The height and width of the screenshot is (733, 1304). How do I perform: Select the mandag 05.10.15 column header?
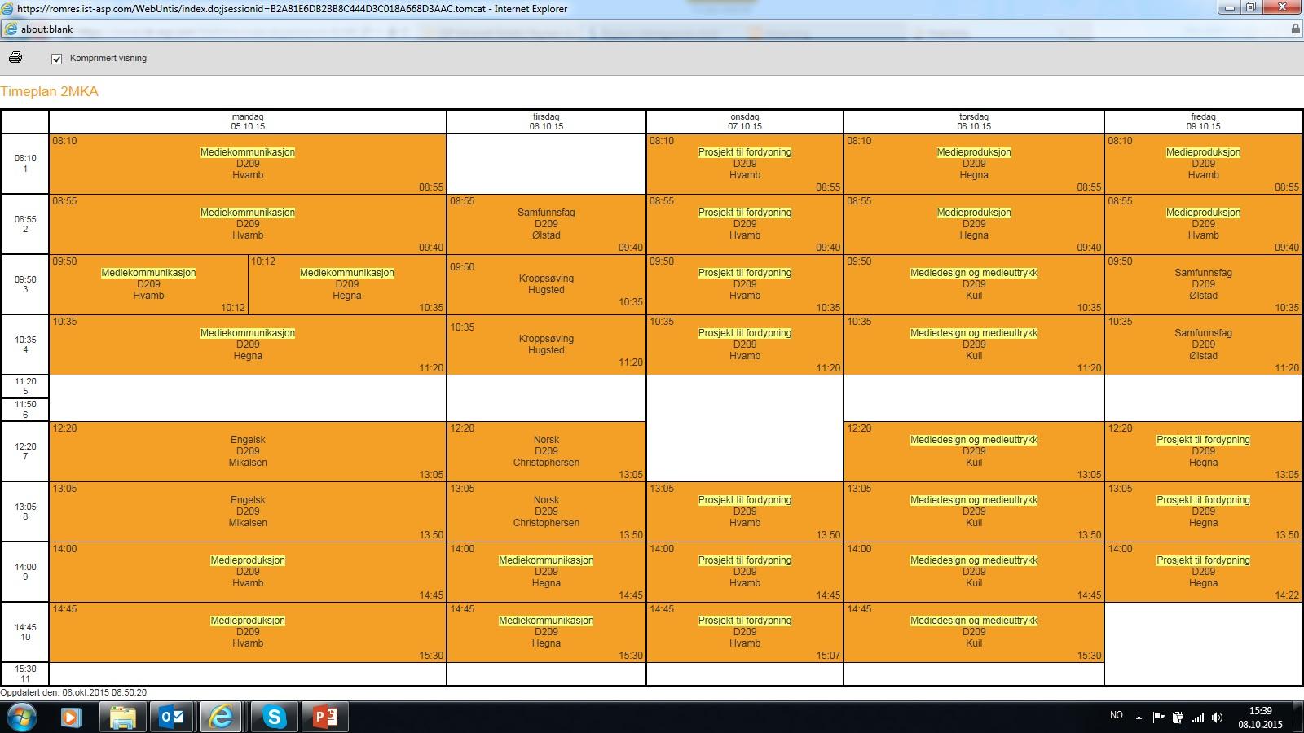pos(248,122)
